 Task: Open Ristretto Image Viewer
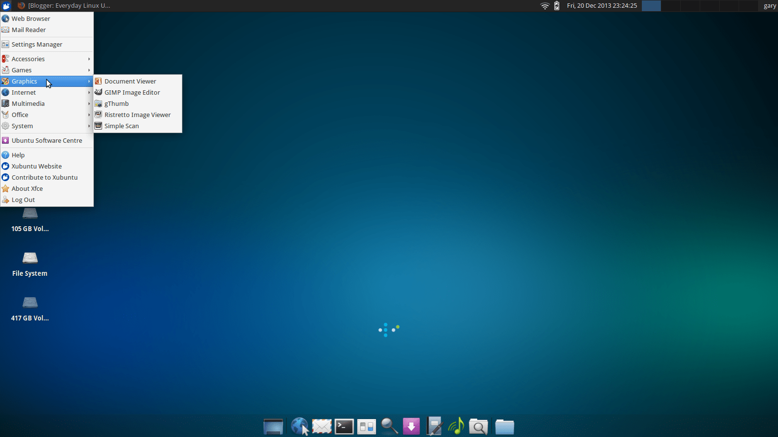(x=138, y=115)
